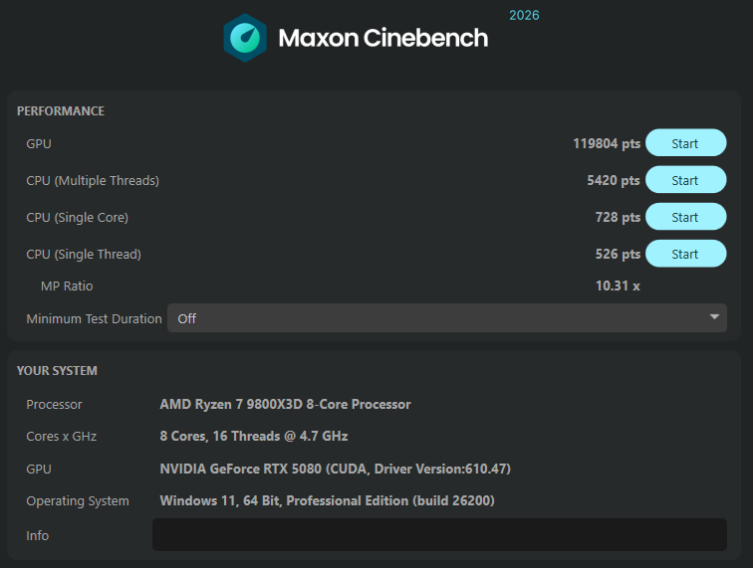The height and width of the screenshot is (568, 753).
Task: Select the 5420 pts score
Action: coord(614,180)
